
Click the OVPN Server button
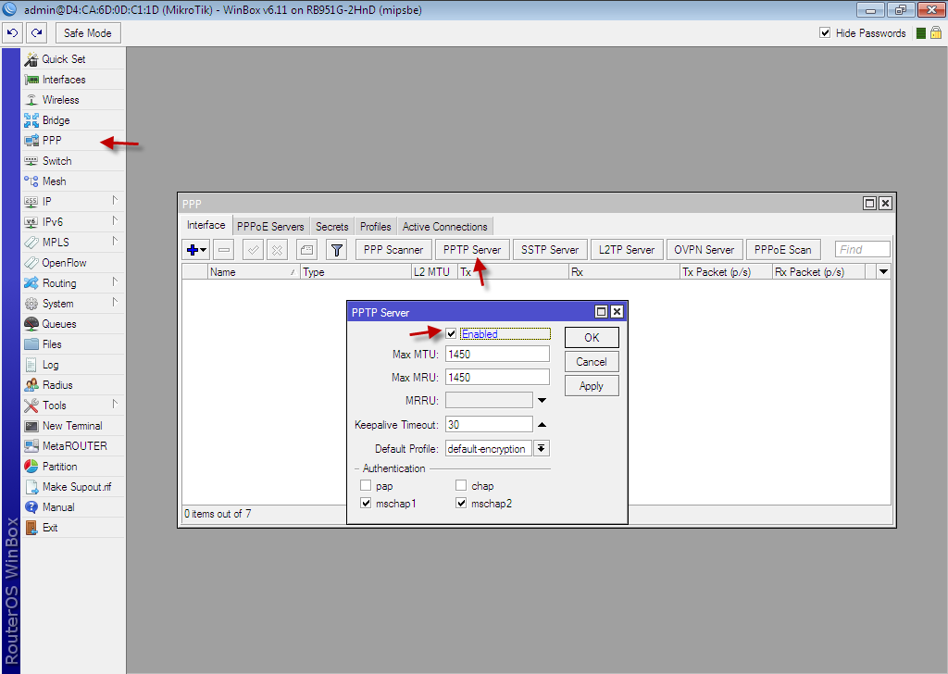pos(705,250)
